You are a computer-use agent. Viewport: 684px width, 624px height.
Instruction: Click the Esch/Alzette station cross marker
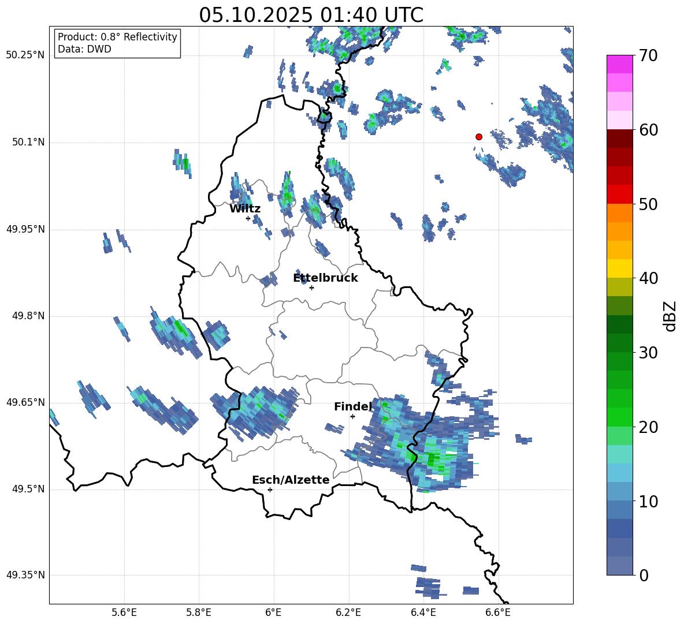(x=270, y=490)
